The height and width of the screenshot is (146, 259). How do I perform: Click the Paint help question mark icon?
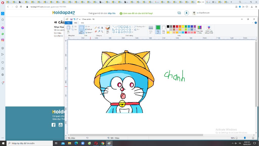tap(256, 23)
